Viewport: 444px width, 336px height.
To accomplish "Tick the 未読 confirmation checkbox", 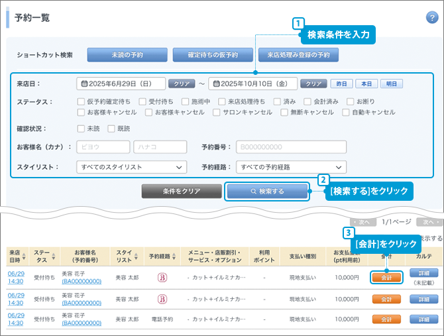I will [x=72, y=129].
